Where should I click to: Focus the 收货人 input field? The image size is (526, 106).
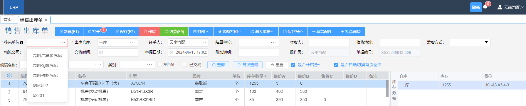click(x=329, y=42)
